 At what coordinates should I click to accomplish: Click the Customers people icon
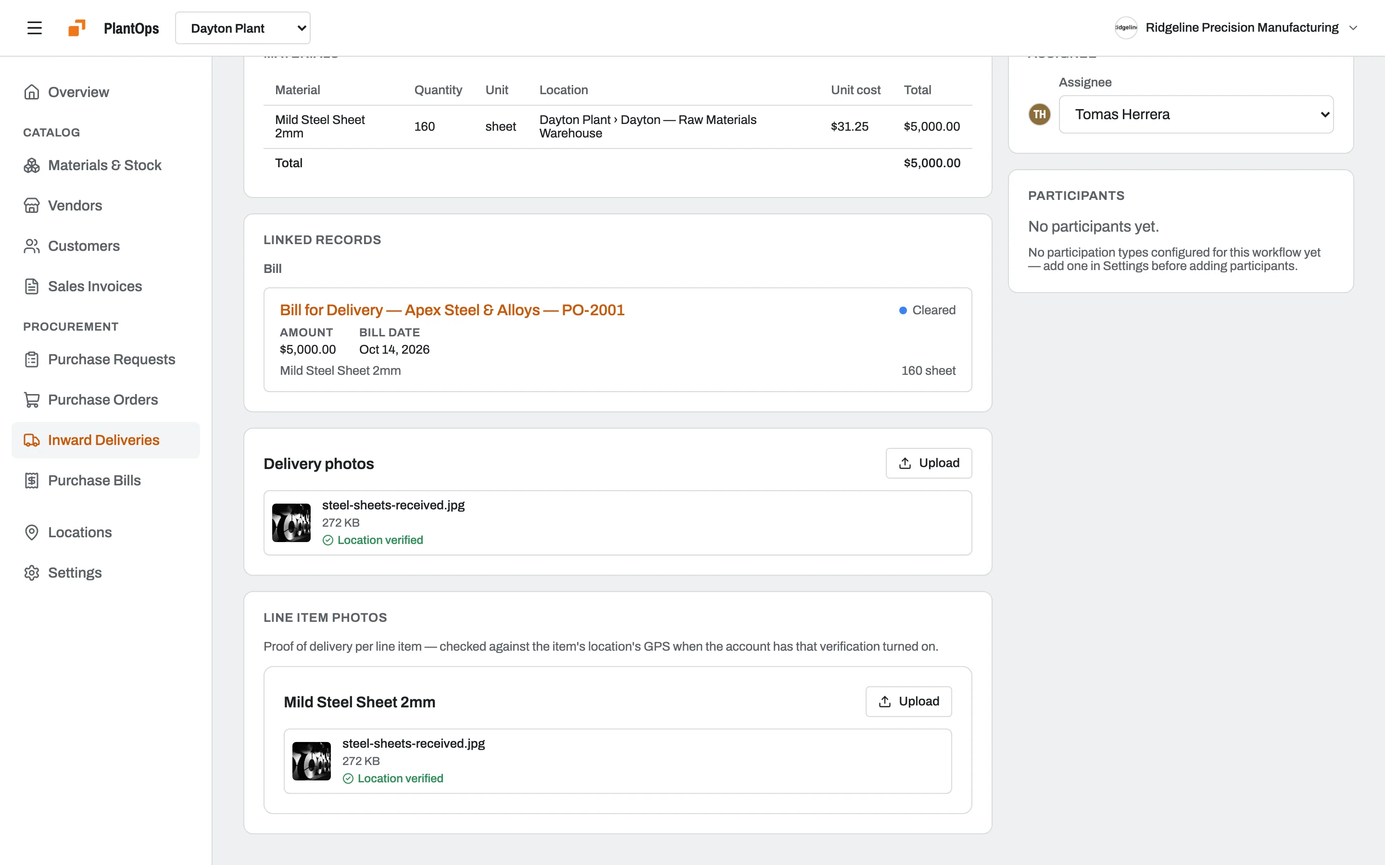click(31, 246)
